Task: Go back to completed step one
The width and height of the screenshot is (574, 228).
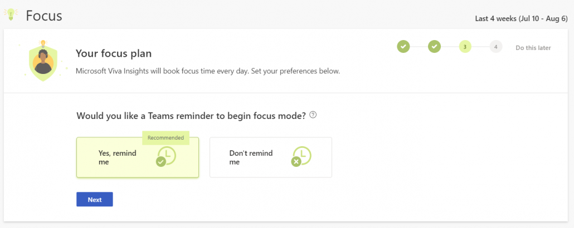Action: coord(403,47)
